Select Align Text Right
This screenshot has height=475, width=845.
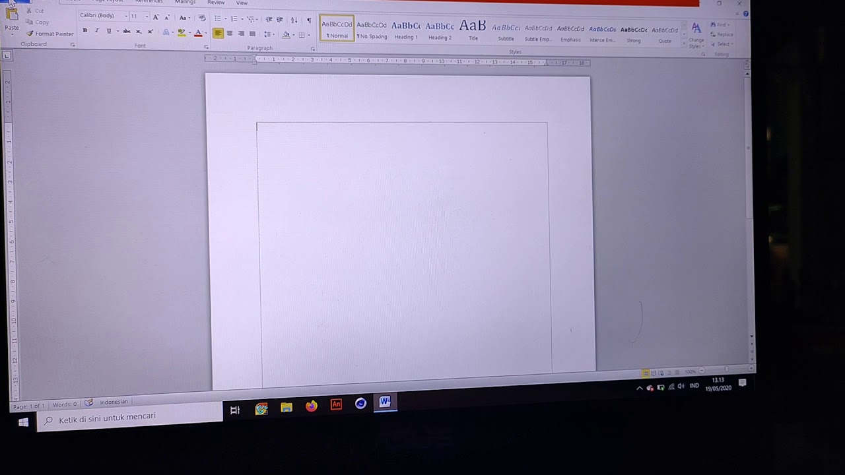(x=241, y=34)
